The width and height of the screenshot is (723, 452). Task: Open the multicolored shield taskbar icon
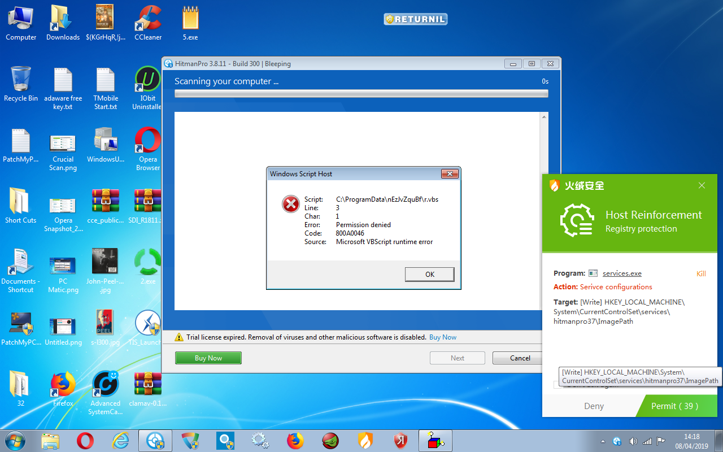tap(190, 441)
